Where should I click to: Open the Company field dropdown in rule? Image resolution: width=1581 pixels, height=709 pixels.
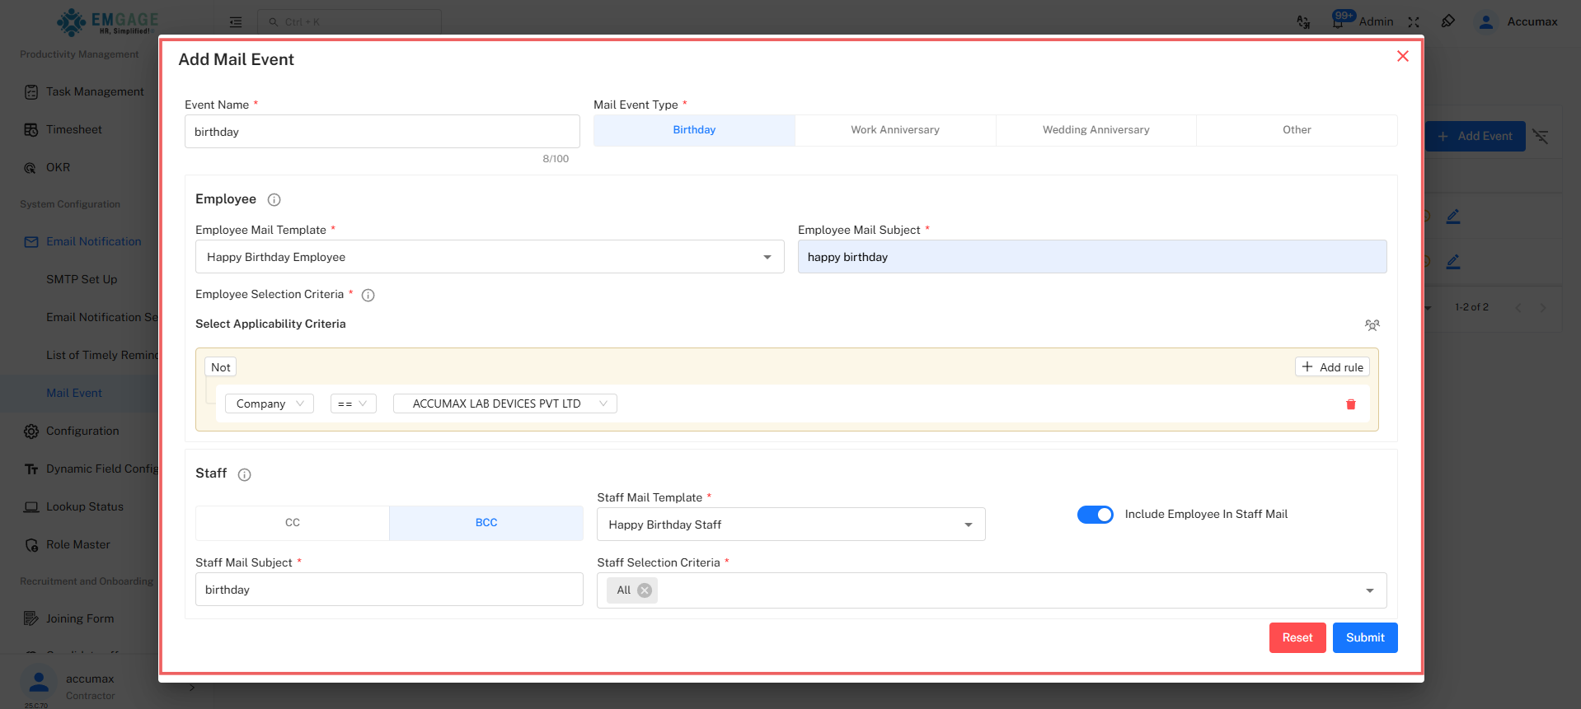270,403
